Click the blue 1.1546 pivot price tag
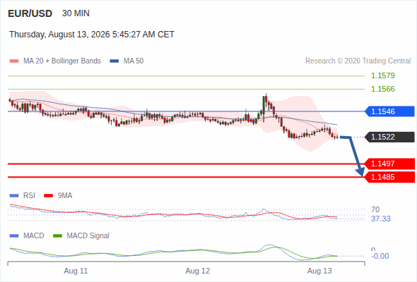This screenshot has height=282, width=417. [x=389, y=111]
